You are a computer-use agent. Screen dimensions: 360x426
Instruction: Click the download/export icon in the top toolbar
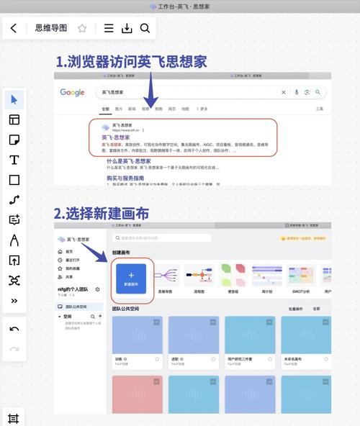pos(127,28)
